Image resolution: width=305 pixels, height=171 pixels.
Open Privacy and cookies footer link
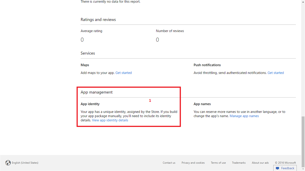[193, 163]
